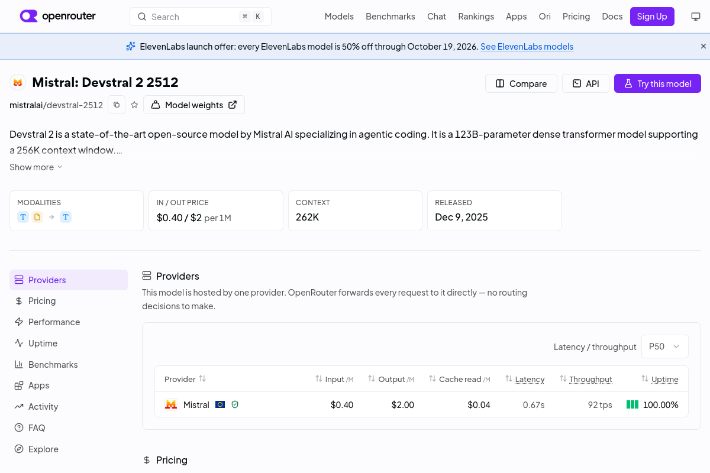Sort table by Throughput column
Viewport: 710px width, 473px height.
click(x=586, y=379)
